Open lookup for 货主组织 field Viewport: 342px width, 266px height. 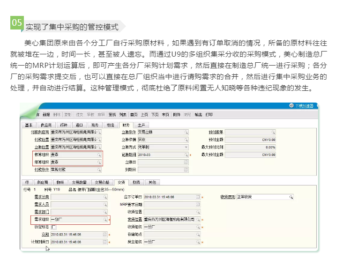[198, 242]
